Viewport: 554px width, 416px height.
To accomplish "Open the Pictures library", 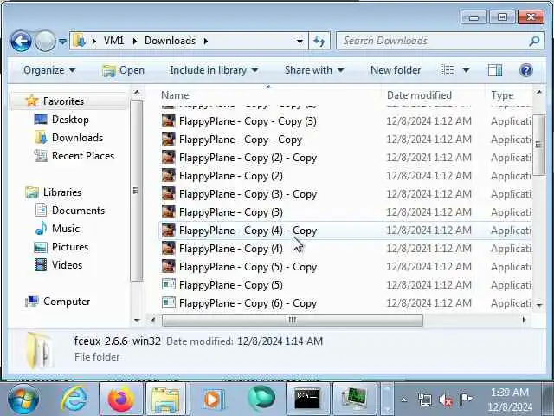I will pos(70,247).
